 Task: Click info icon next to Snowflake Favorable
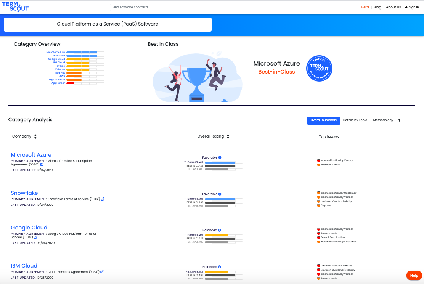coord(220,194)
